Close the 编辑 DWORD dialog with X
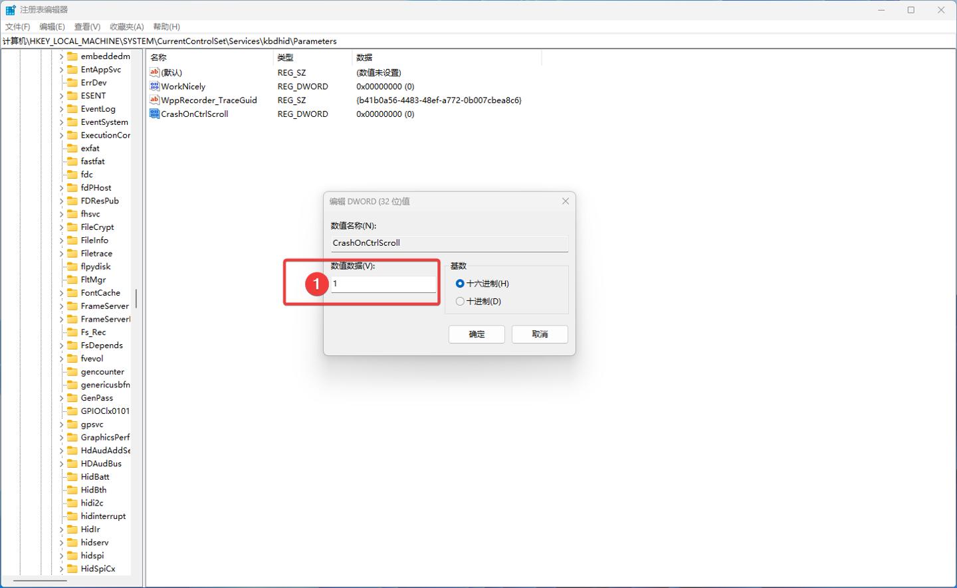Image resolution: width=957 pixels, height=588 pixels. 566,201
